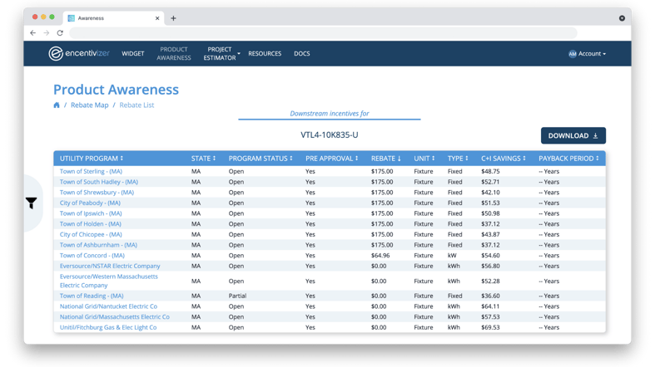Screen dimensions: 655x367
Task: Sort by State column
Action: [203, 159]
